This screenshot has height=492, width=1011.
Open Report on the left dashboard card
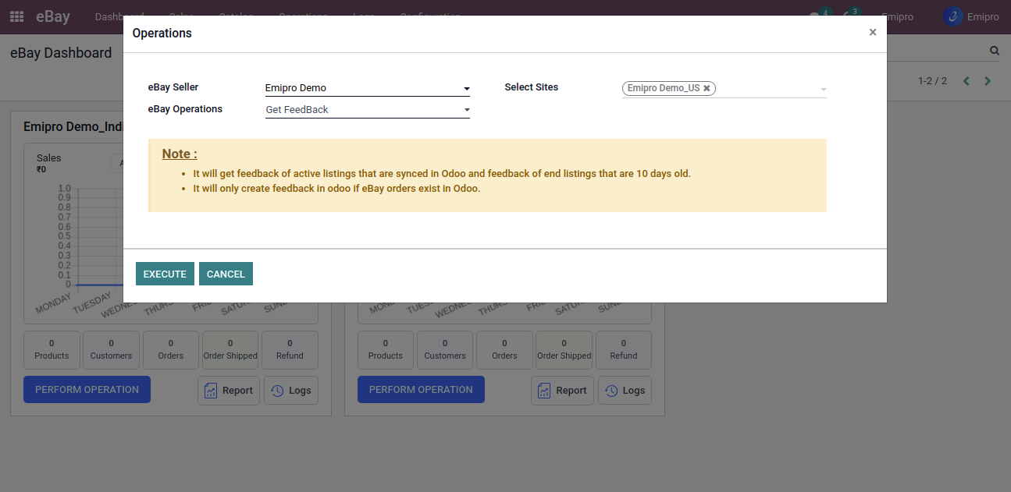[229, 391]
